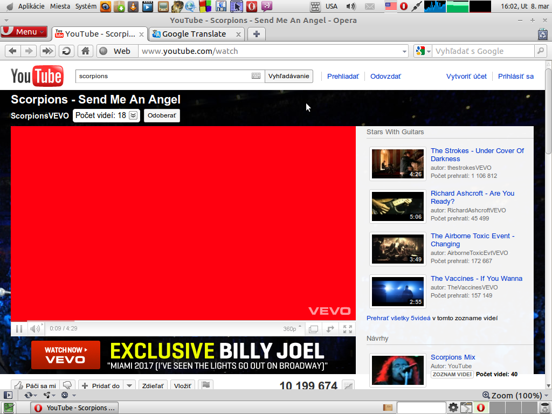Click the video progress bar

coord(183,321)
